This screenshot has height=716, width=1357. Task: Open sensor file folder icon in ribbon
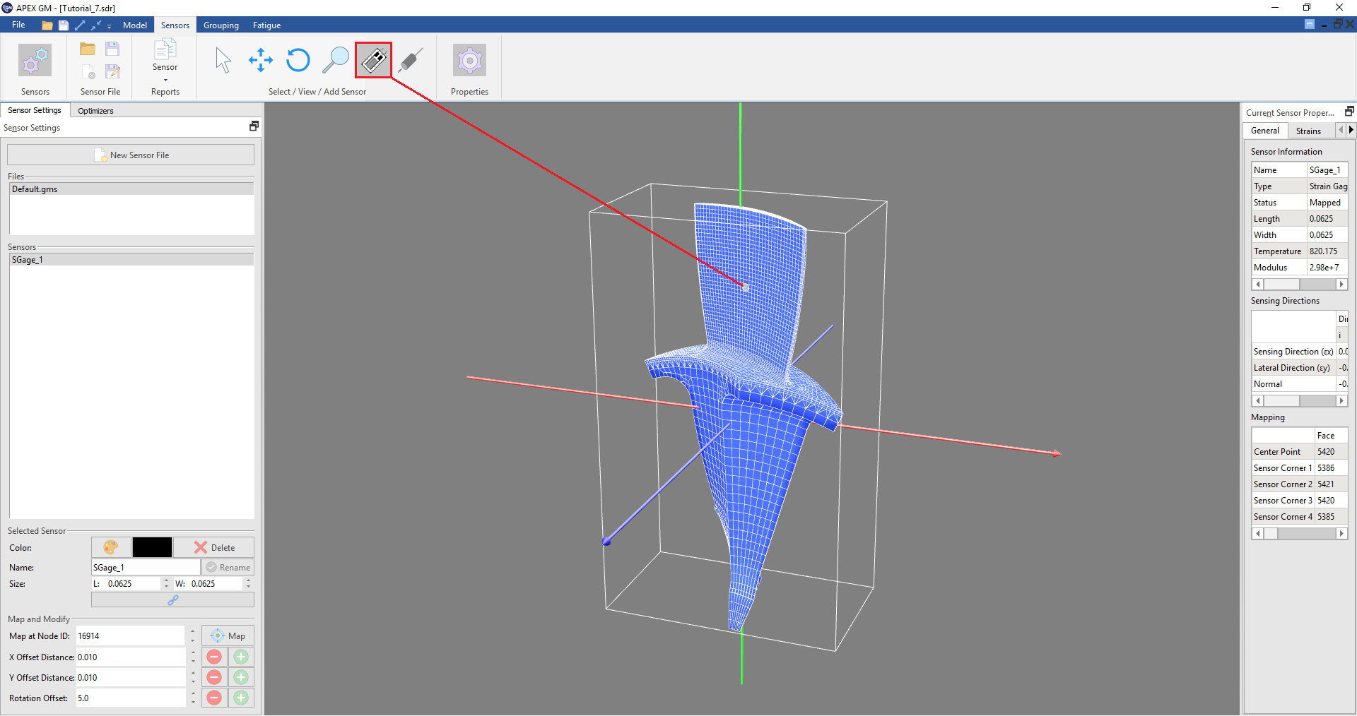coord(88,49)
